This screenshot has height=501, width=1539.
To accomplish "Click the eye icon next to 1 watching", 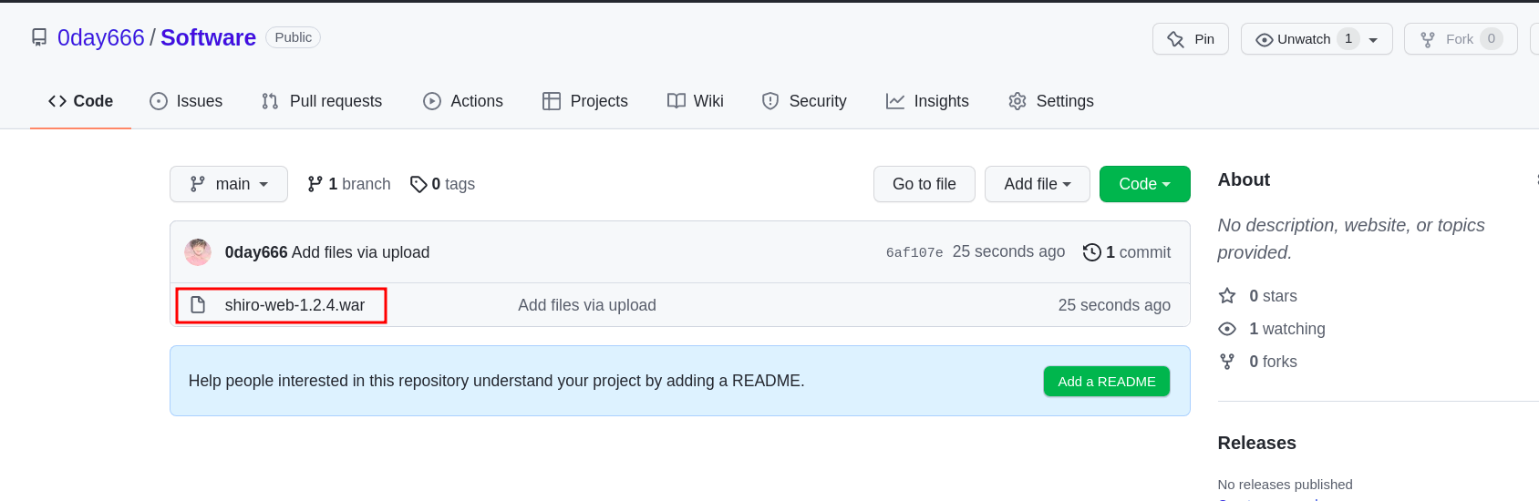I will [x=1227, y=328].
